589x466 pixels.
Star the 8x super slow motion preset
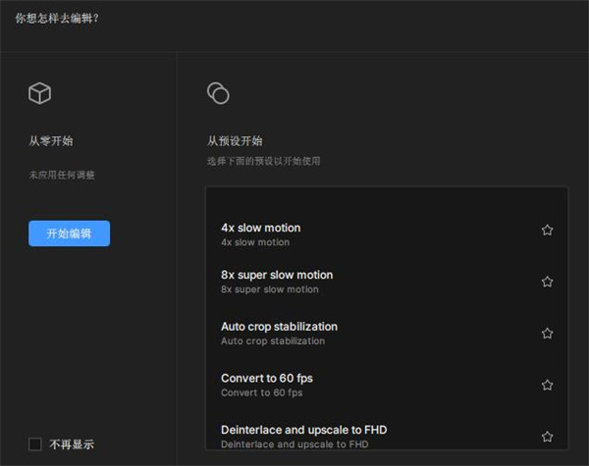547,282
